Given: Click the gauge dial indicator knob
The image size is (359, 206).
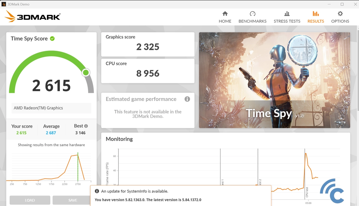Looking at the screenshot, I should 86,72.
